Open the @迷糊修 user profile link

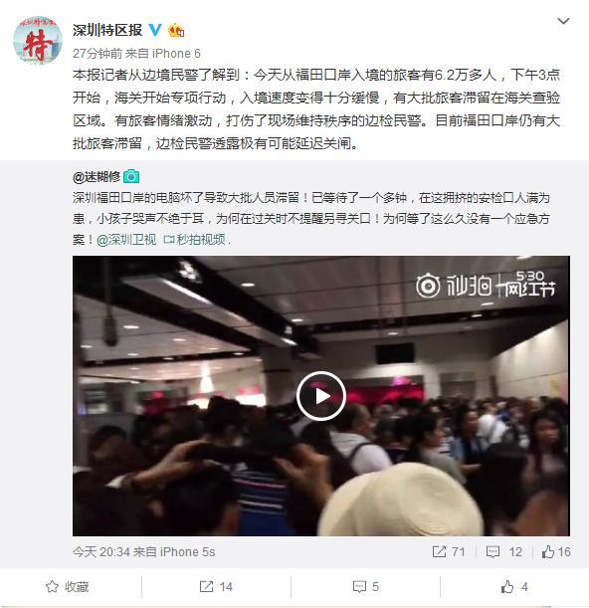[97, 177]
